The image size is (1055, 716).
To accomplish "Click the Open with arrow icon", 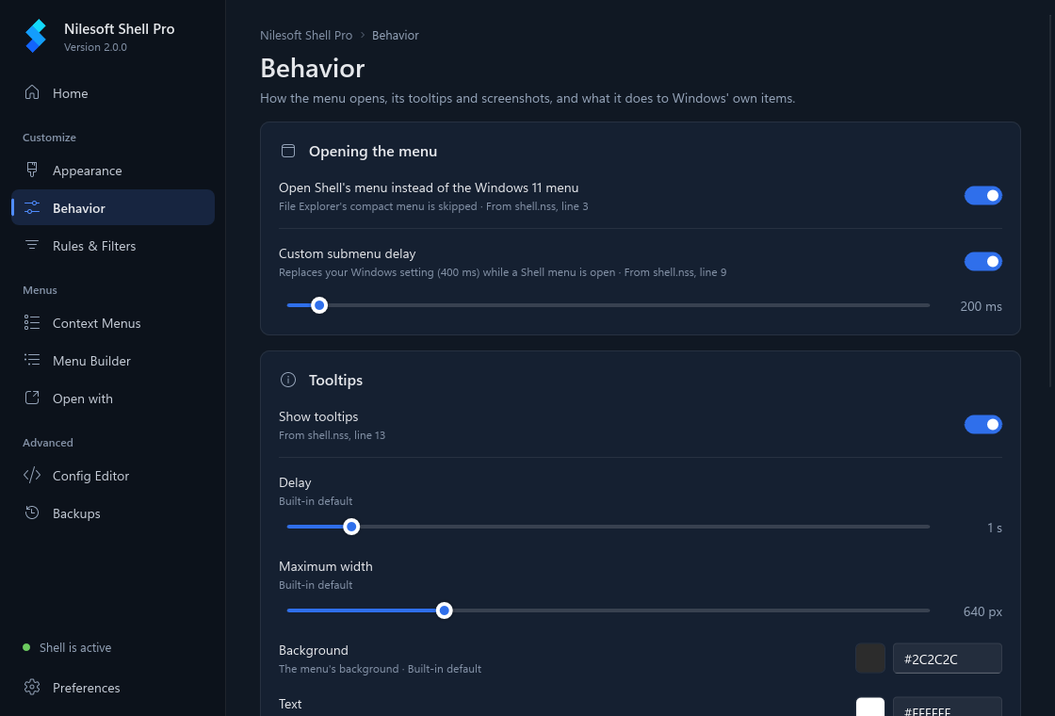I will point(32,398).
